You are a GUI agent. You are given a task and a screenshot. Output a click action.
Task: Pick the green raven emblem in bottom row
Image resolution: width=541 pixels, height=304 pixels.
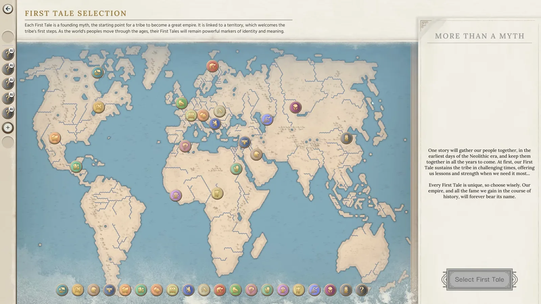coord(236,290)
